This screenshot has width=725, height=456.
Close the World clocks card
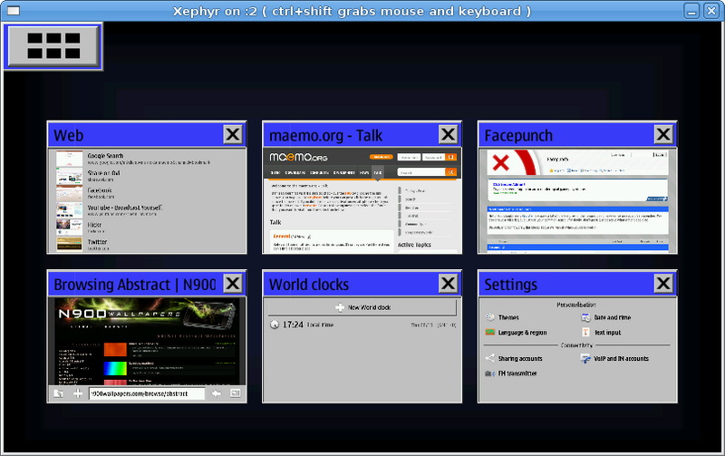pyautogui.click(x=449, y=284)
